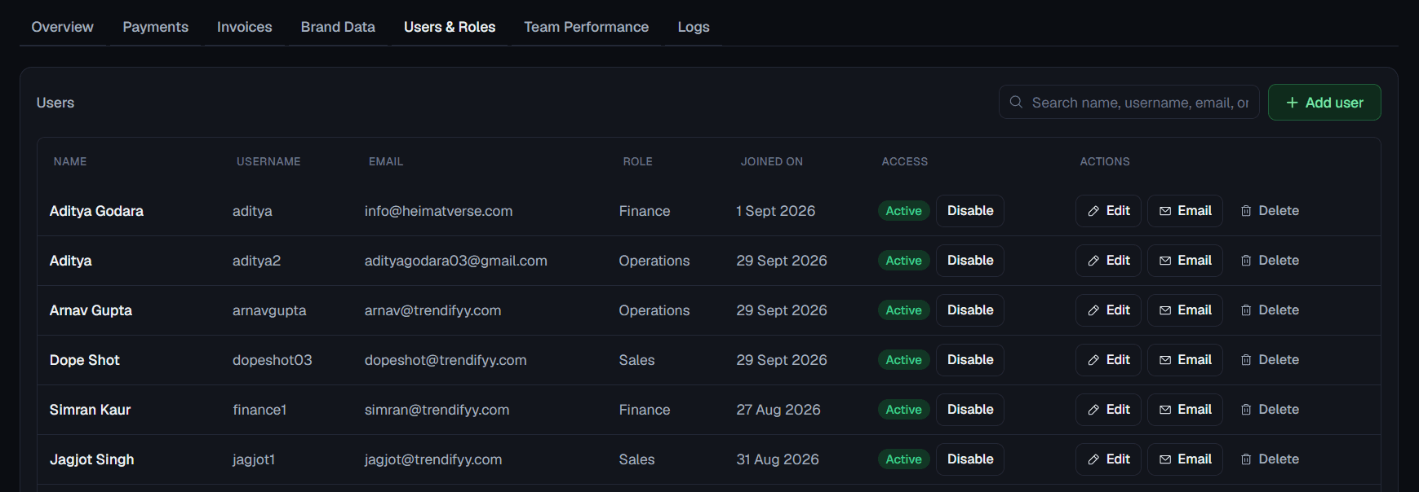
Task: Delete the Arnav Gupta user
Action: pos(1270,310)
